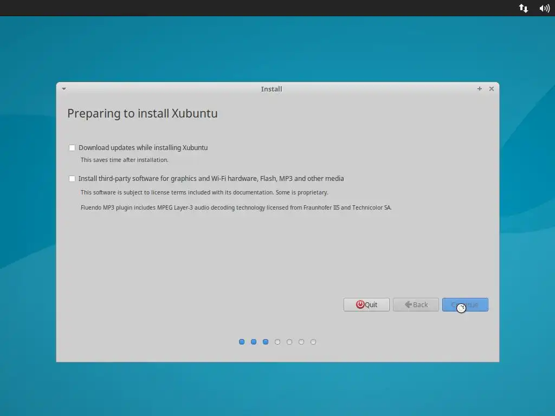Click the license terms notice text
Screen dimensions: 555x416
pos(204,192)
